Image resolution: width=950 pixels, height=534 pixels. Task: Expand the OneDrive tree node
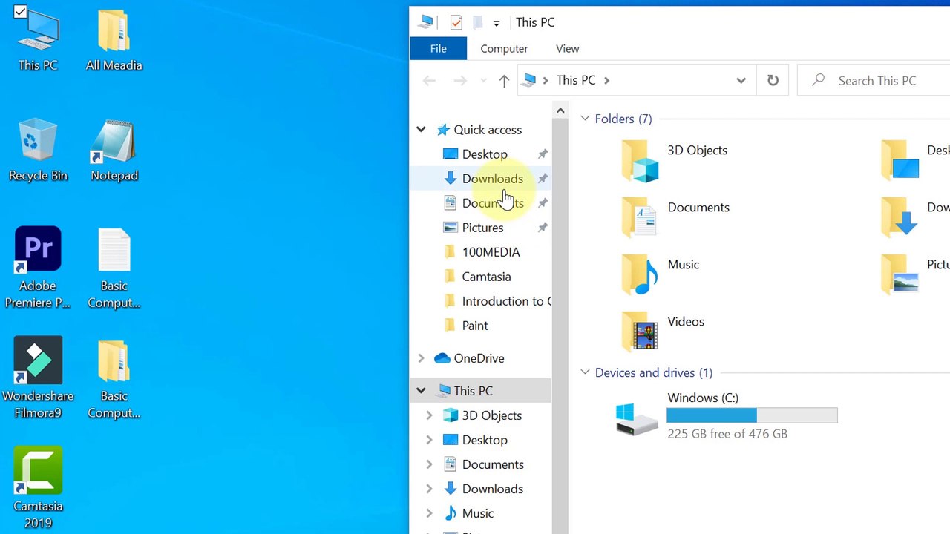click(x=421, y=358)
